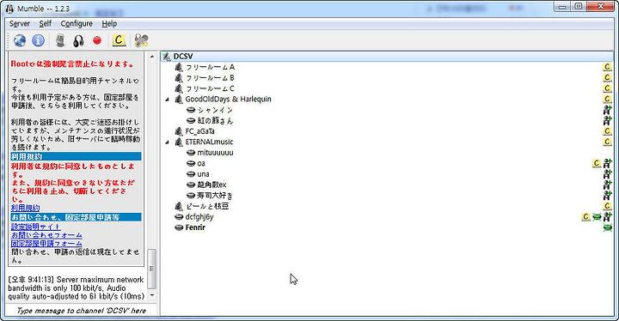This screenshot has width=619, height=321.
Task: Open the Configure menu
Action: 77,24
